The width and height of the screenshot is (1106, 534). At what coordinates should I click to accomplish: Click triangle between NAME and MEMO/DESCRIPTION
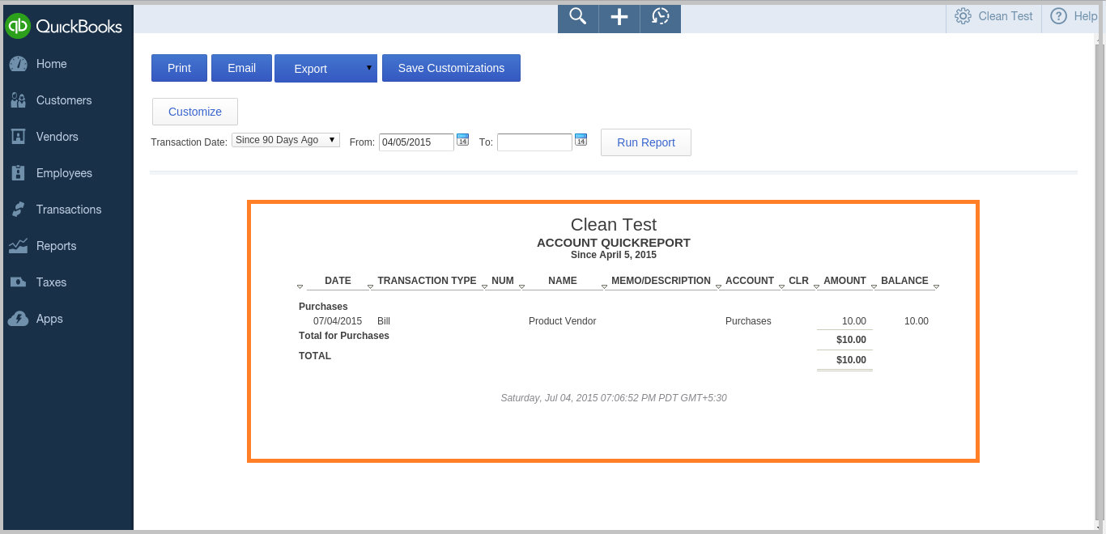point(604,286)
